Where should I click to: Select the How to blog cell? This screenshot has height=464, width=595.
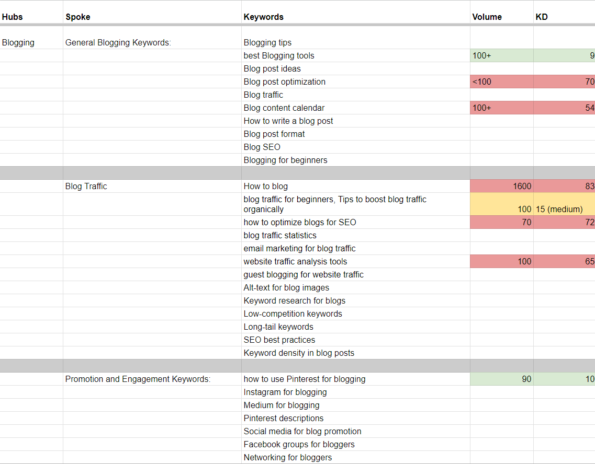coord(355,187)
